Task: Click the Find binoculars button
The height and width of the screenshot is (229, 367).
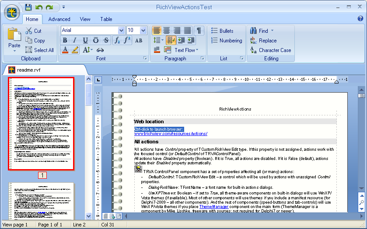Action: tap(259, 31)
